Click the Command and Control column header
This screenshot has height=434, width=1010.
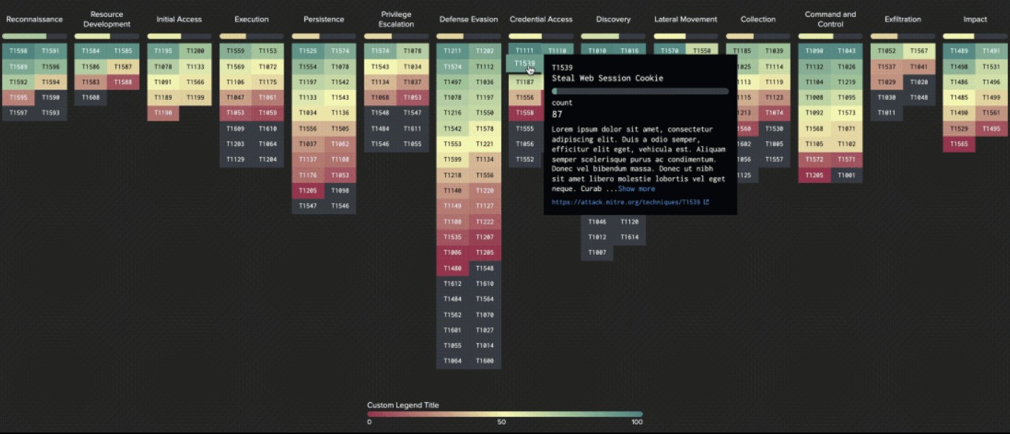[830, 19]
